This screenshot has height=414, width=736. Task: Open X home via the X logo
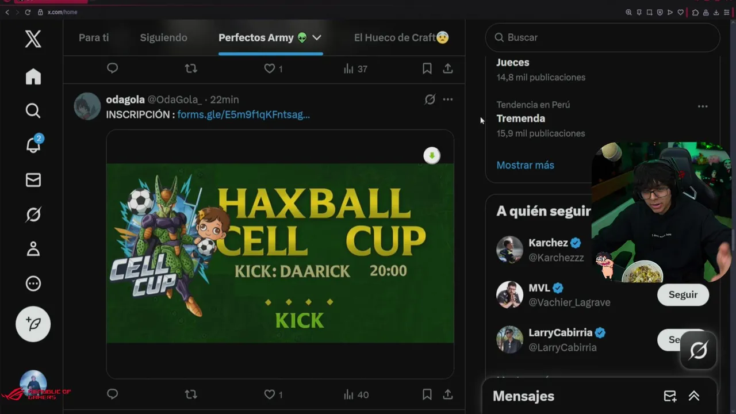(33, 39)
